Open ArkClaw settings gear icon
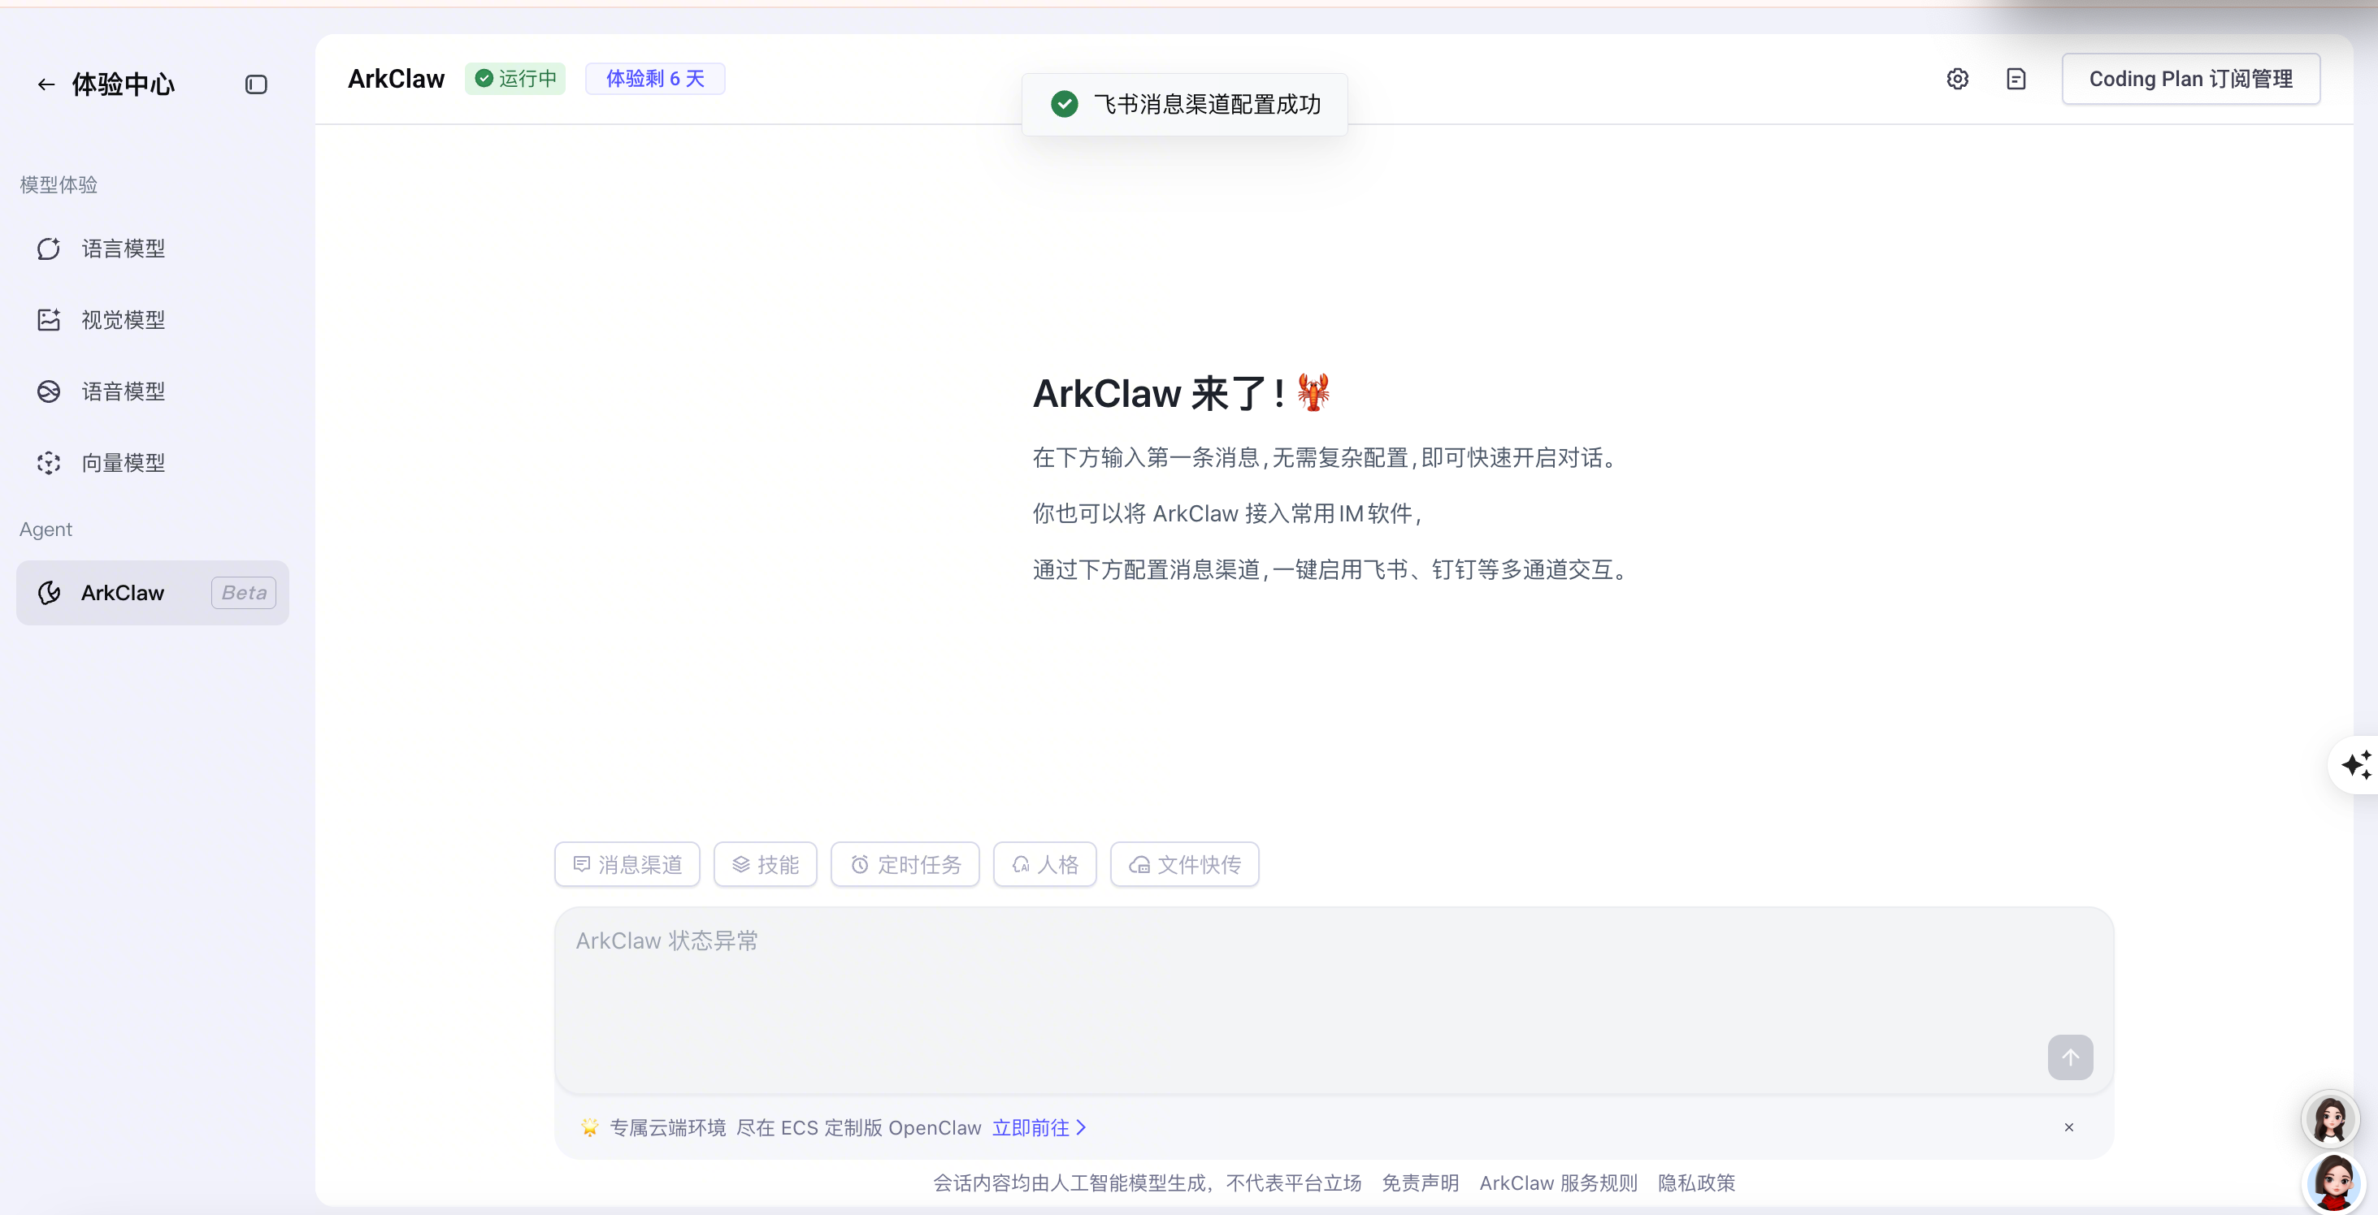Viewport: 2378px width, 1215px height. (1957, 80)
